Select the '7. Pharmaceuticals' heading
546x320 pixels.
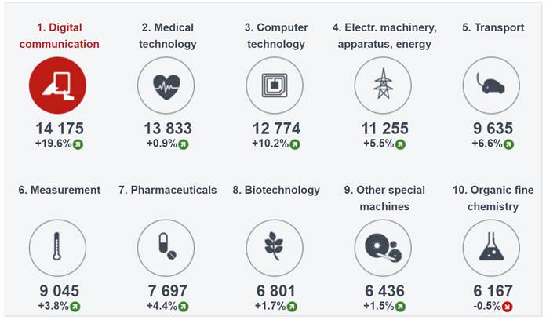168,190
